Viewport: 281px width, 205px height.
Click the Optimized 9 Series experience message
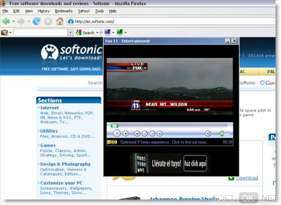(x=163, y=142)
